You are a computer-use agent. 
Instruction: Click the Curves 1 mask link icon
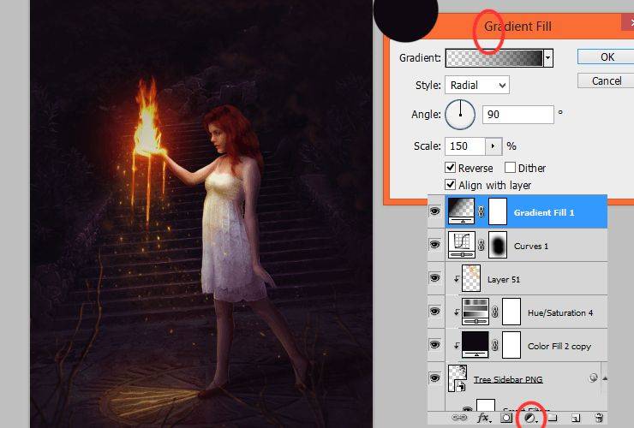click(481, 246)
